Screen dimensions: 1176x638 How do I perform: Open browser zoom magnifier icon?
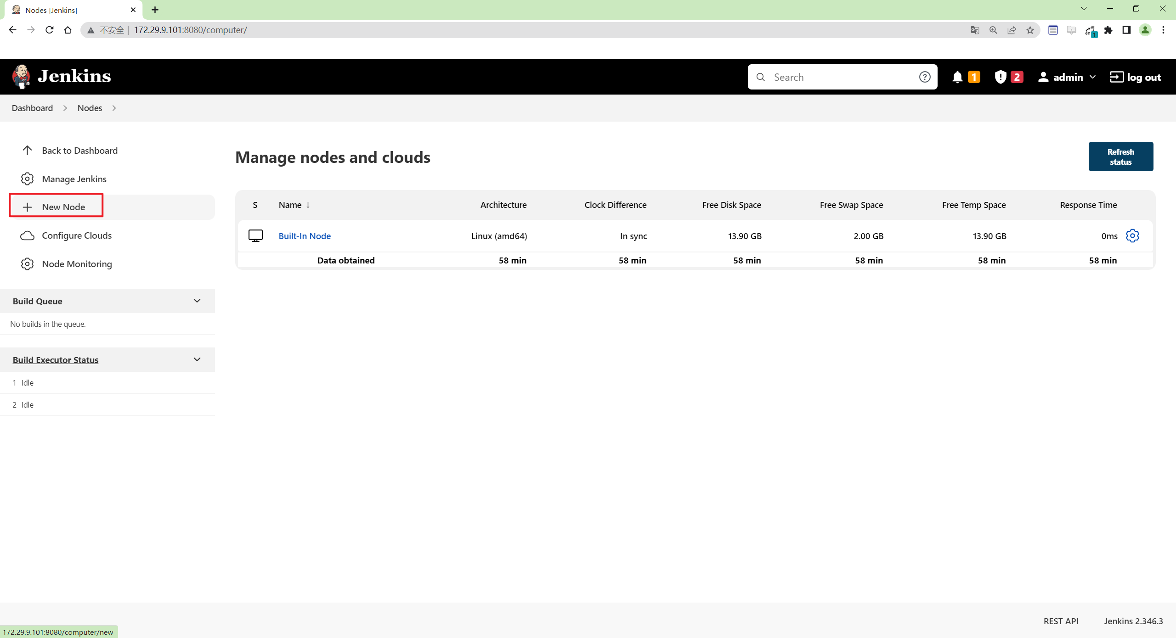click(993, 30)
